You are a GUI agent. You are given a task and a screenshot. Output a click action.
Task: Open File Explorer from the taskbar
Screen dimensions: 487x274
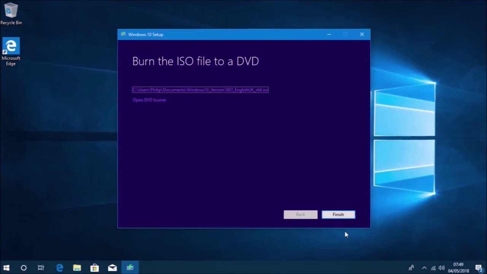coord(77,268)
